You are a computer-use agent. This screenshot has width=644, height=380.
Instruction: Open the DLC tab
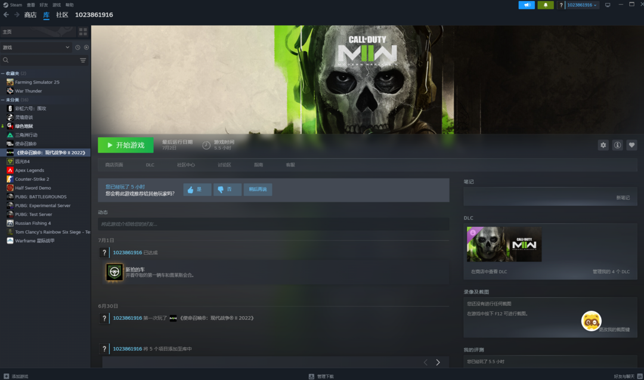click(x=150, y=165)
